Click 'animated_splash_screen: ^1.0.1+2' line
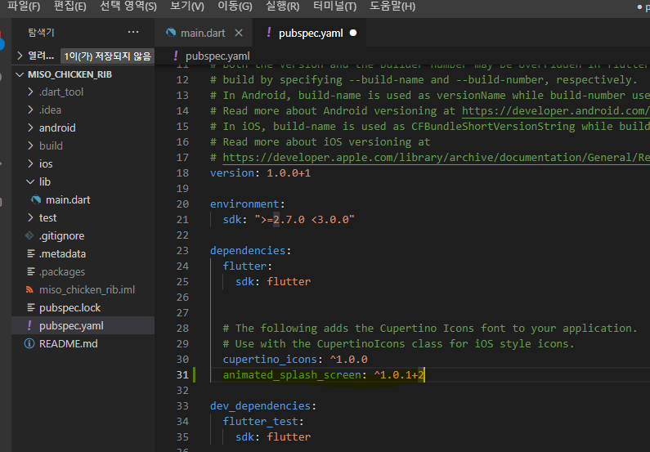The height and width of the screenshot is (452, 650). click(323, 375)
